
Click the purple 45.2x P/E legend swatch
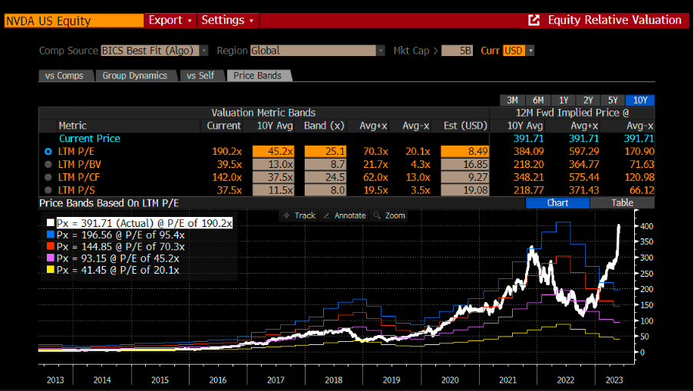tap(51, 258)
